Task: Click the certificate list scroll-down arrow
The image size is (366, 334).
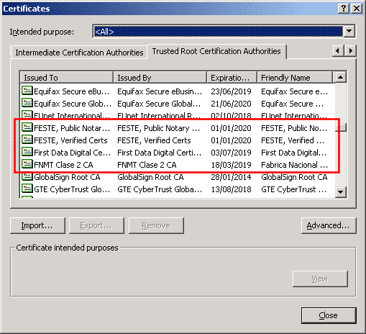Action: pyautogui.click(x=340, y=192)
